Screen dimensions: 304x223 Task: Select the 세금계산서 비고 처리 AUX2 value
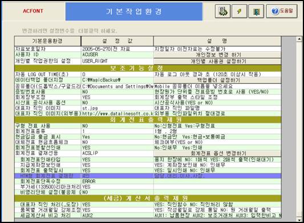click(x=117, y=215)
